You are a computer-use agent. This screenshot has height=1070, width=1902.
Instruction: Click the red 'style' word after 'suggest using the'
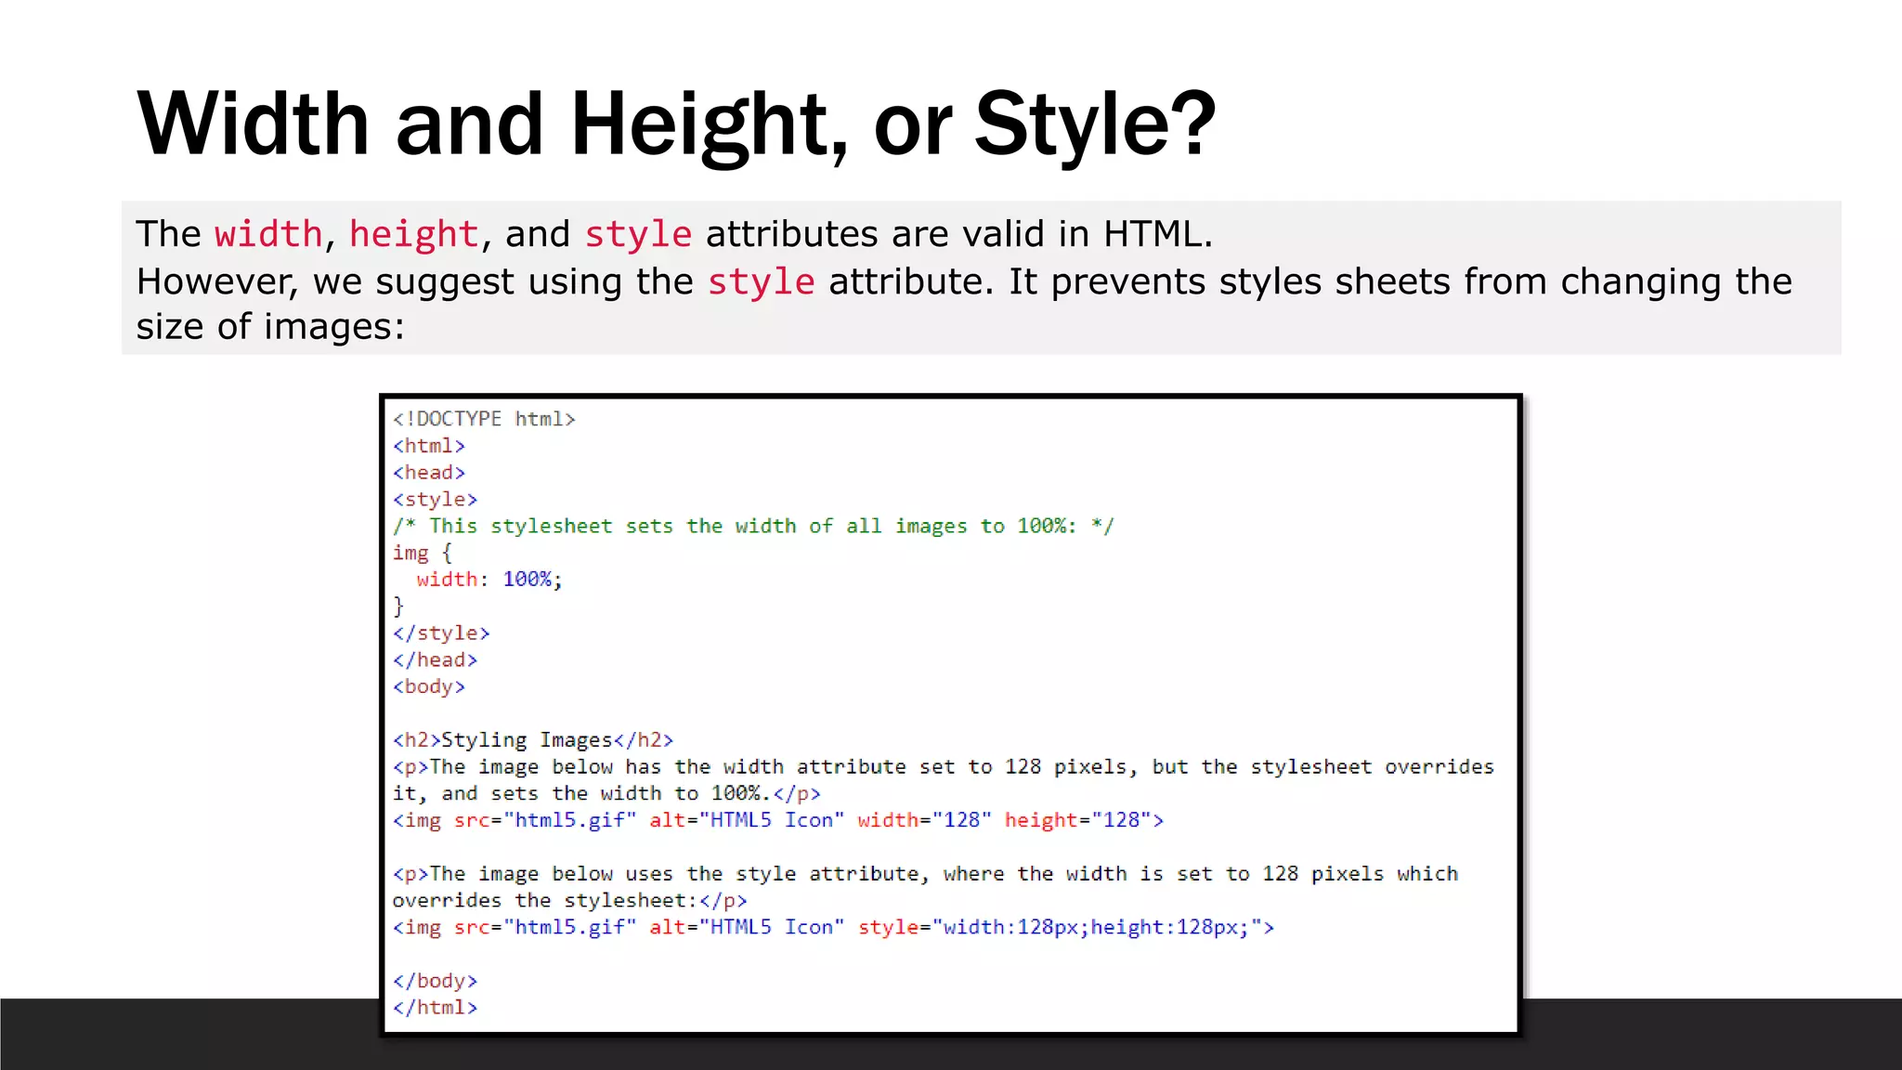[761, 281]
